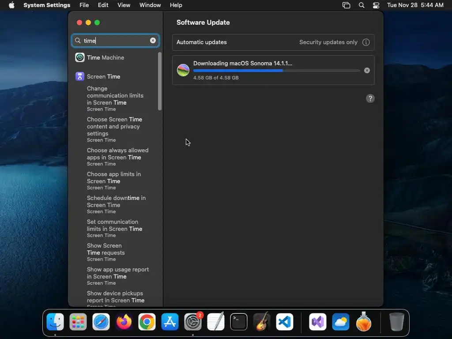
Task: Open the System Settings menu
Action: [x=47, y=5]
